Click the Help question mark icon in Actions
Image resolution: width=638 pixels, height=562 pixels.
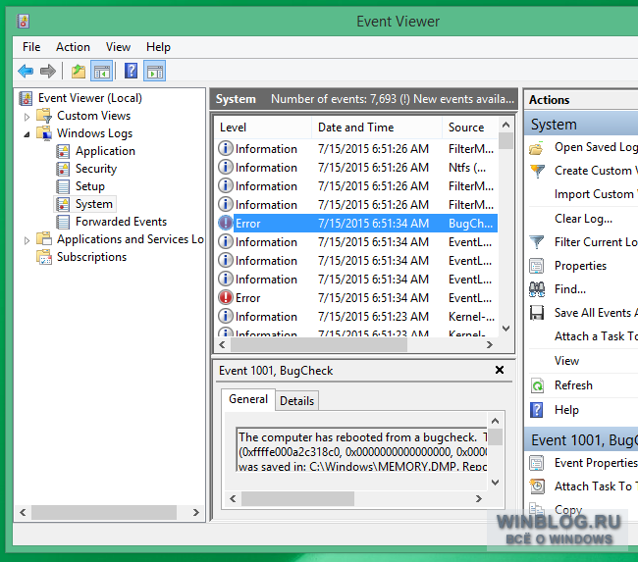point(537,410)
